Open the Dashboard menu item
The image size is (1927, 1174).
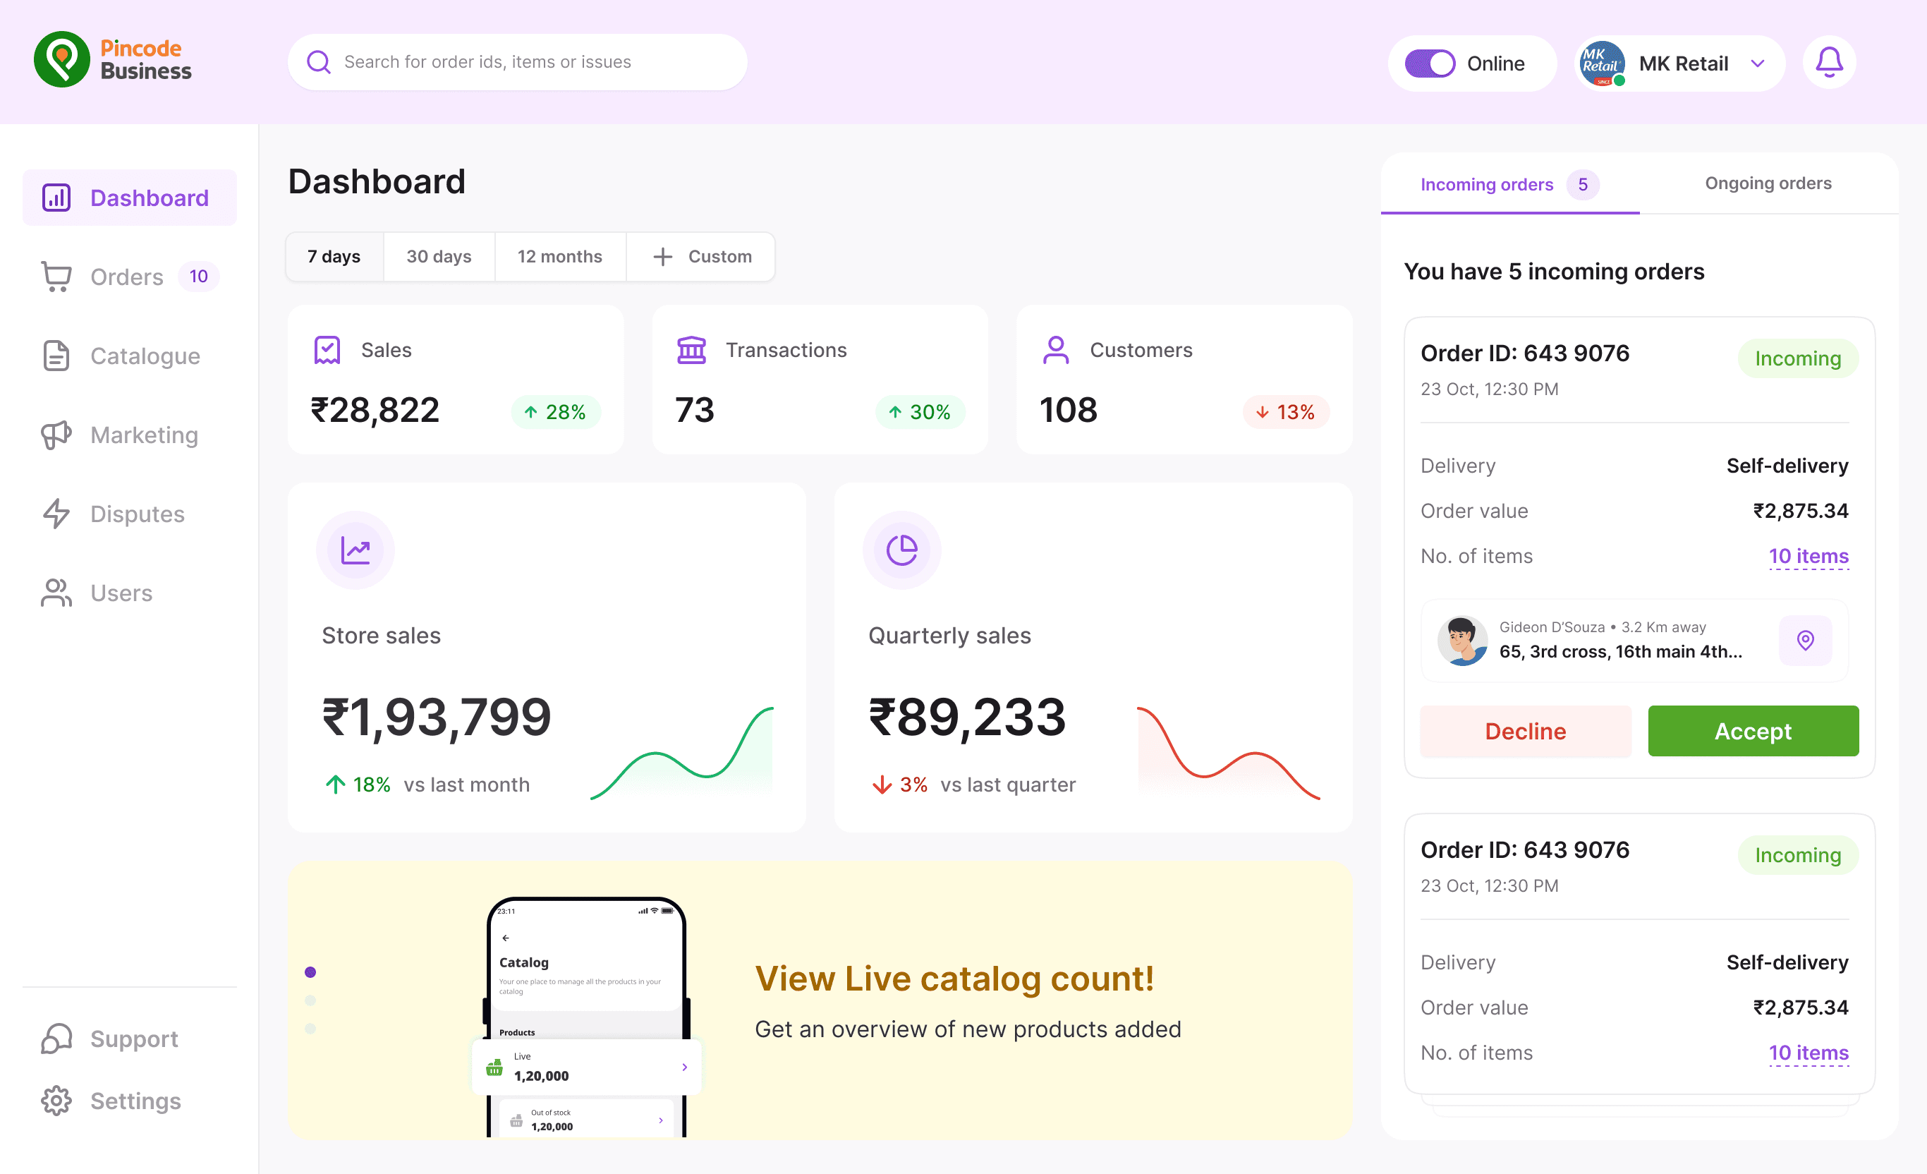(x=130, y=198)
